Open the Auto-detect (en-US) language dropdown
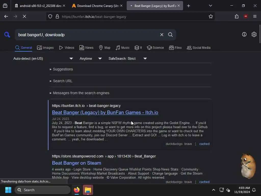 (43, 58)
